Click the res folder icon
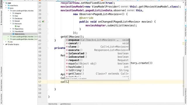The height and width of the screenshot is (105, 187). [9, 42]
